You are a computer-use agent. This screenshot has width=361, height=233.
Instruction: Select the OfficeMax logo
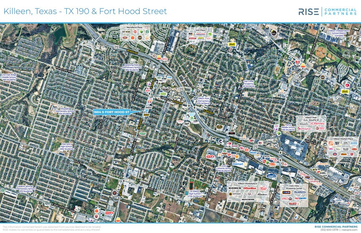pos(250,188)
